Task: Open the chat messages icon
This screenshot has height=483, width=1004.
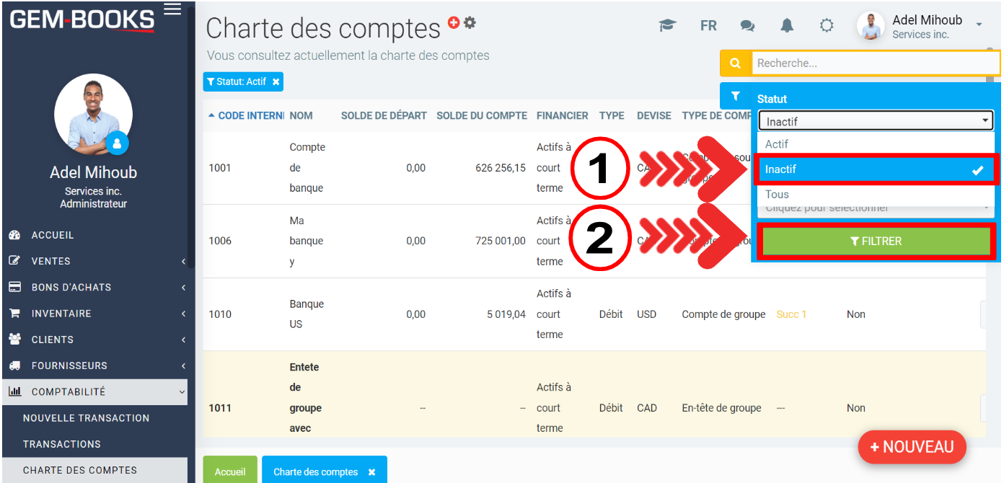Action: point(747,26)
